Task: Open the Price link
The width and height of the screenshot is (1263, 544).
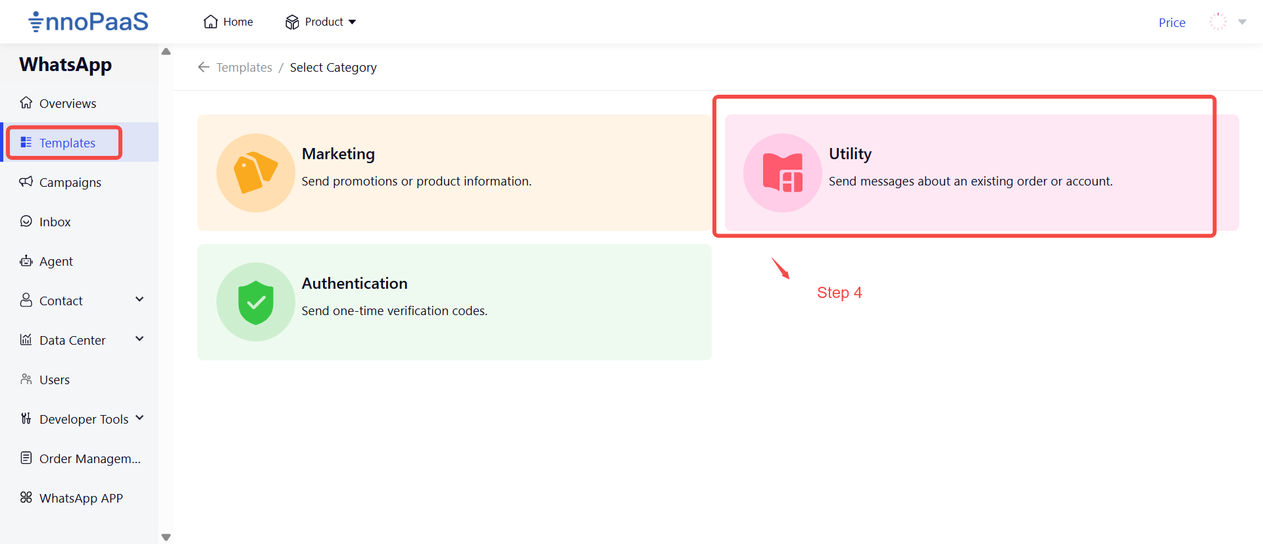Action: 1172,22
